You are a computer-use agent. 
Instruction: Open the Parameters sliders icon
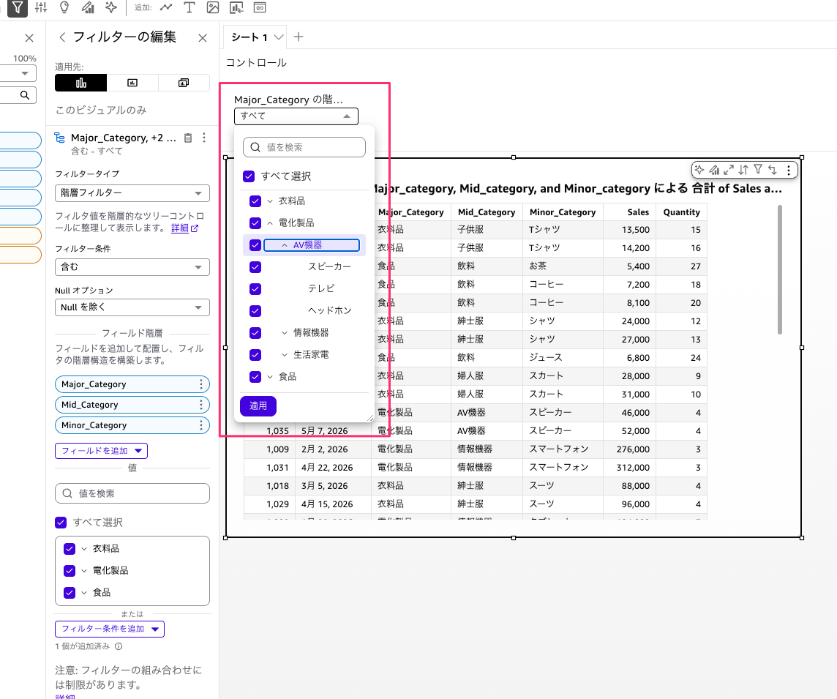[41, 7]
